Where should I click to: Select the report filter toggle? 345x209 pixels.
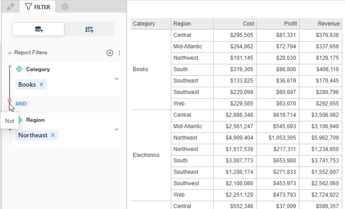tap(38, 29)
